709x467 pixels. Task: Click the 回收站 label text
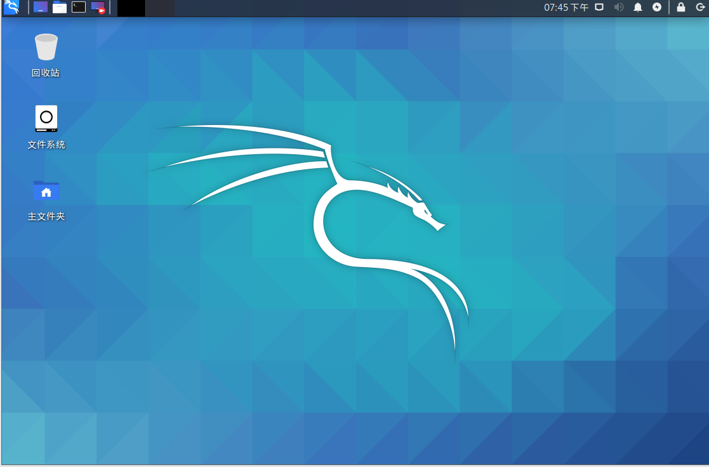tap(46, 73)
